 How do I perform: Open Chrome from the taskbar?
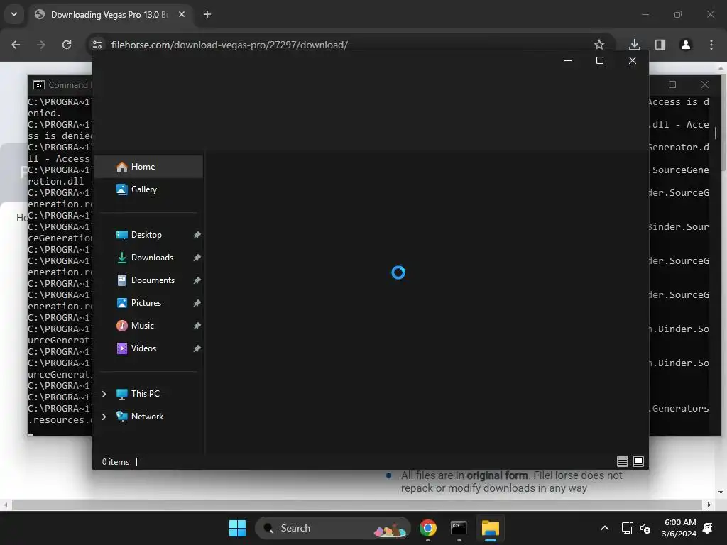[427, 528]
